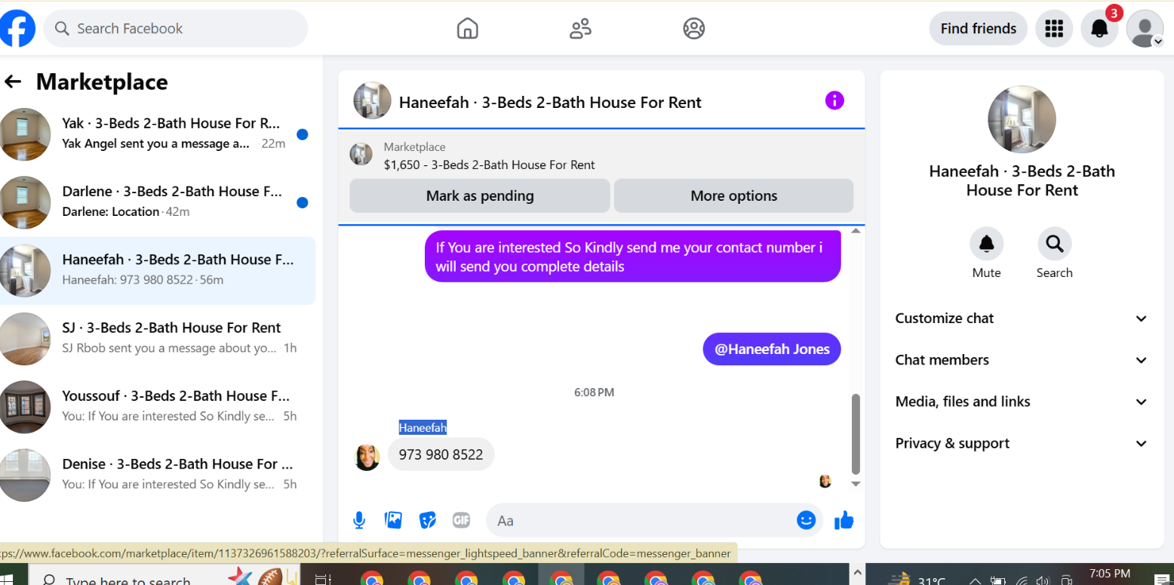Expand Privacy & support section
The width and height of the screenshot is (1174, 585).
(x=1022, y=443)
